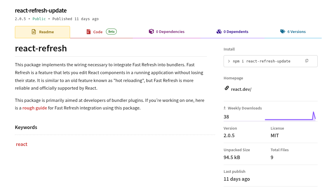Open the 6 Versions tab
Viewport: 336px width, 188px height.
(297, 31)
